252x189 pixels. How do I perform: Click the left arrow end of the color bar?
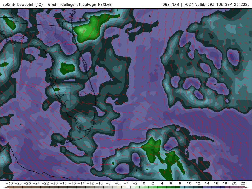7,187
